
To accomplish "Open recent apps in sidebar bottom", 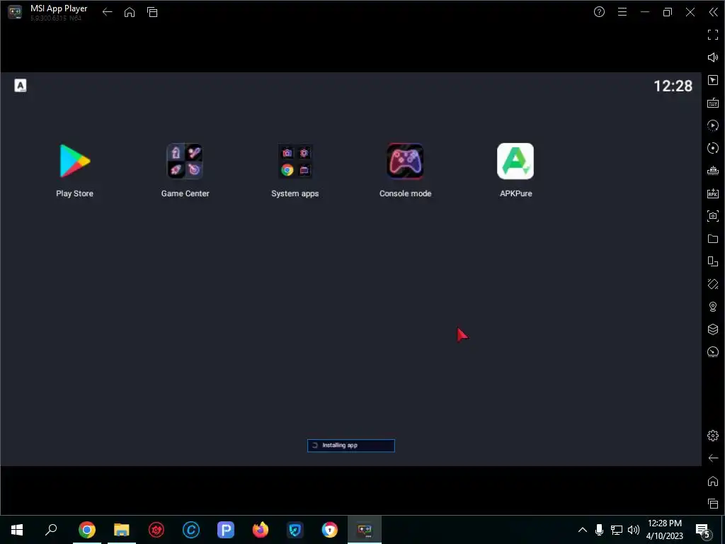I will [713, 504].
